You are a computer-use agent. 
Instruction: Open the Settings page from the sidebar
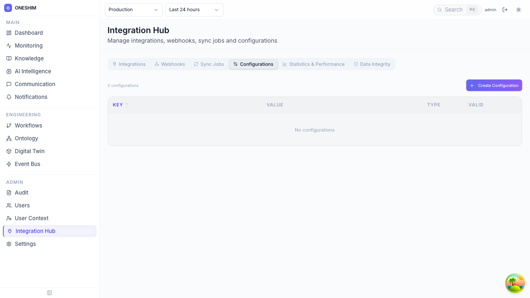[25, 244]
